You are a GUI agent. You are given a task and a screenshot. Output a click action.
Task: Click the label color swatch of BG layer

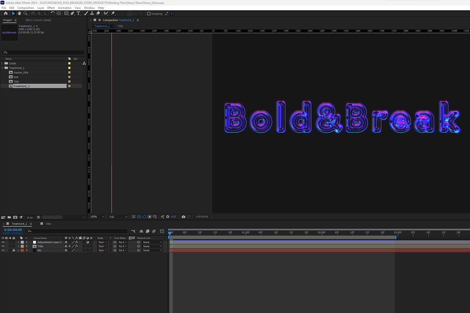[x=22, y=250]
